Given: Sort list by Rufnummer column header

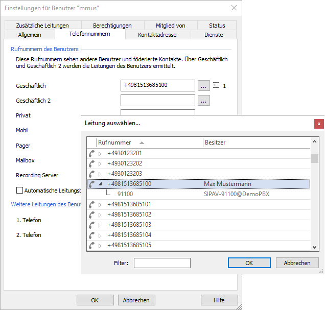Looking at the screenshot, I should [x=115, y=142].
